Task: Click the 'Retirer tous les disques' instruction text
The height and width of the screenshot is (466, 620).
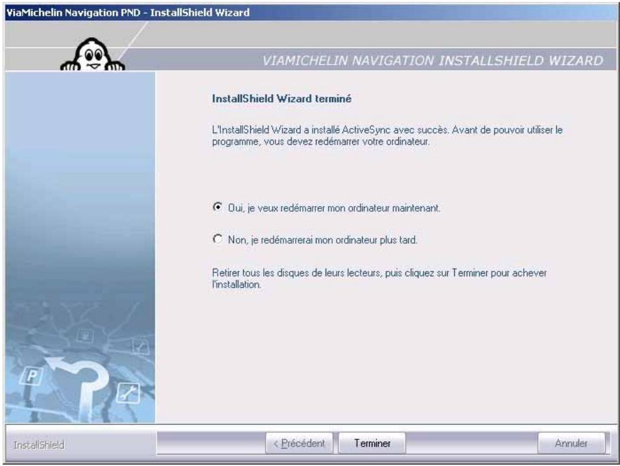Action: click(x=379, y=278)
